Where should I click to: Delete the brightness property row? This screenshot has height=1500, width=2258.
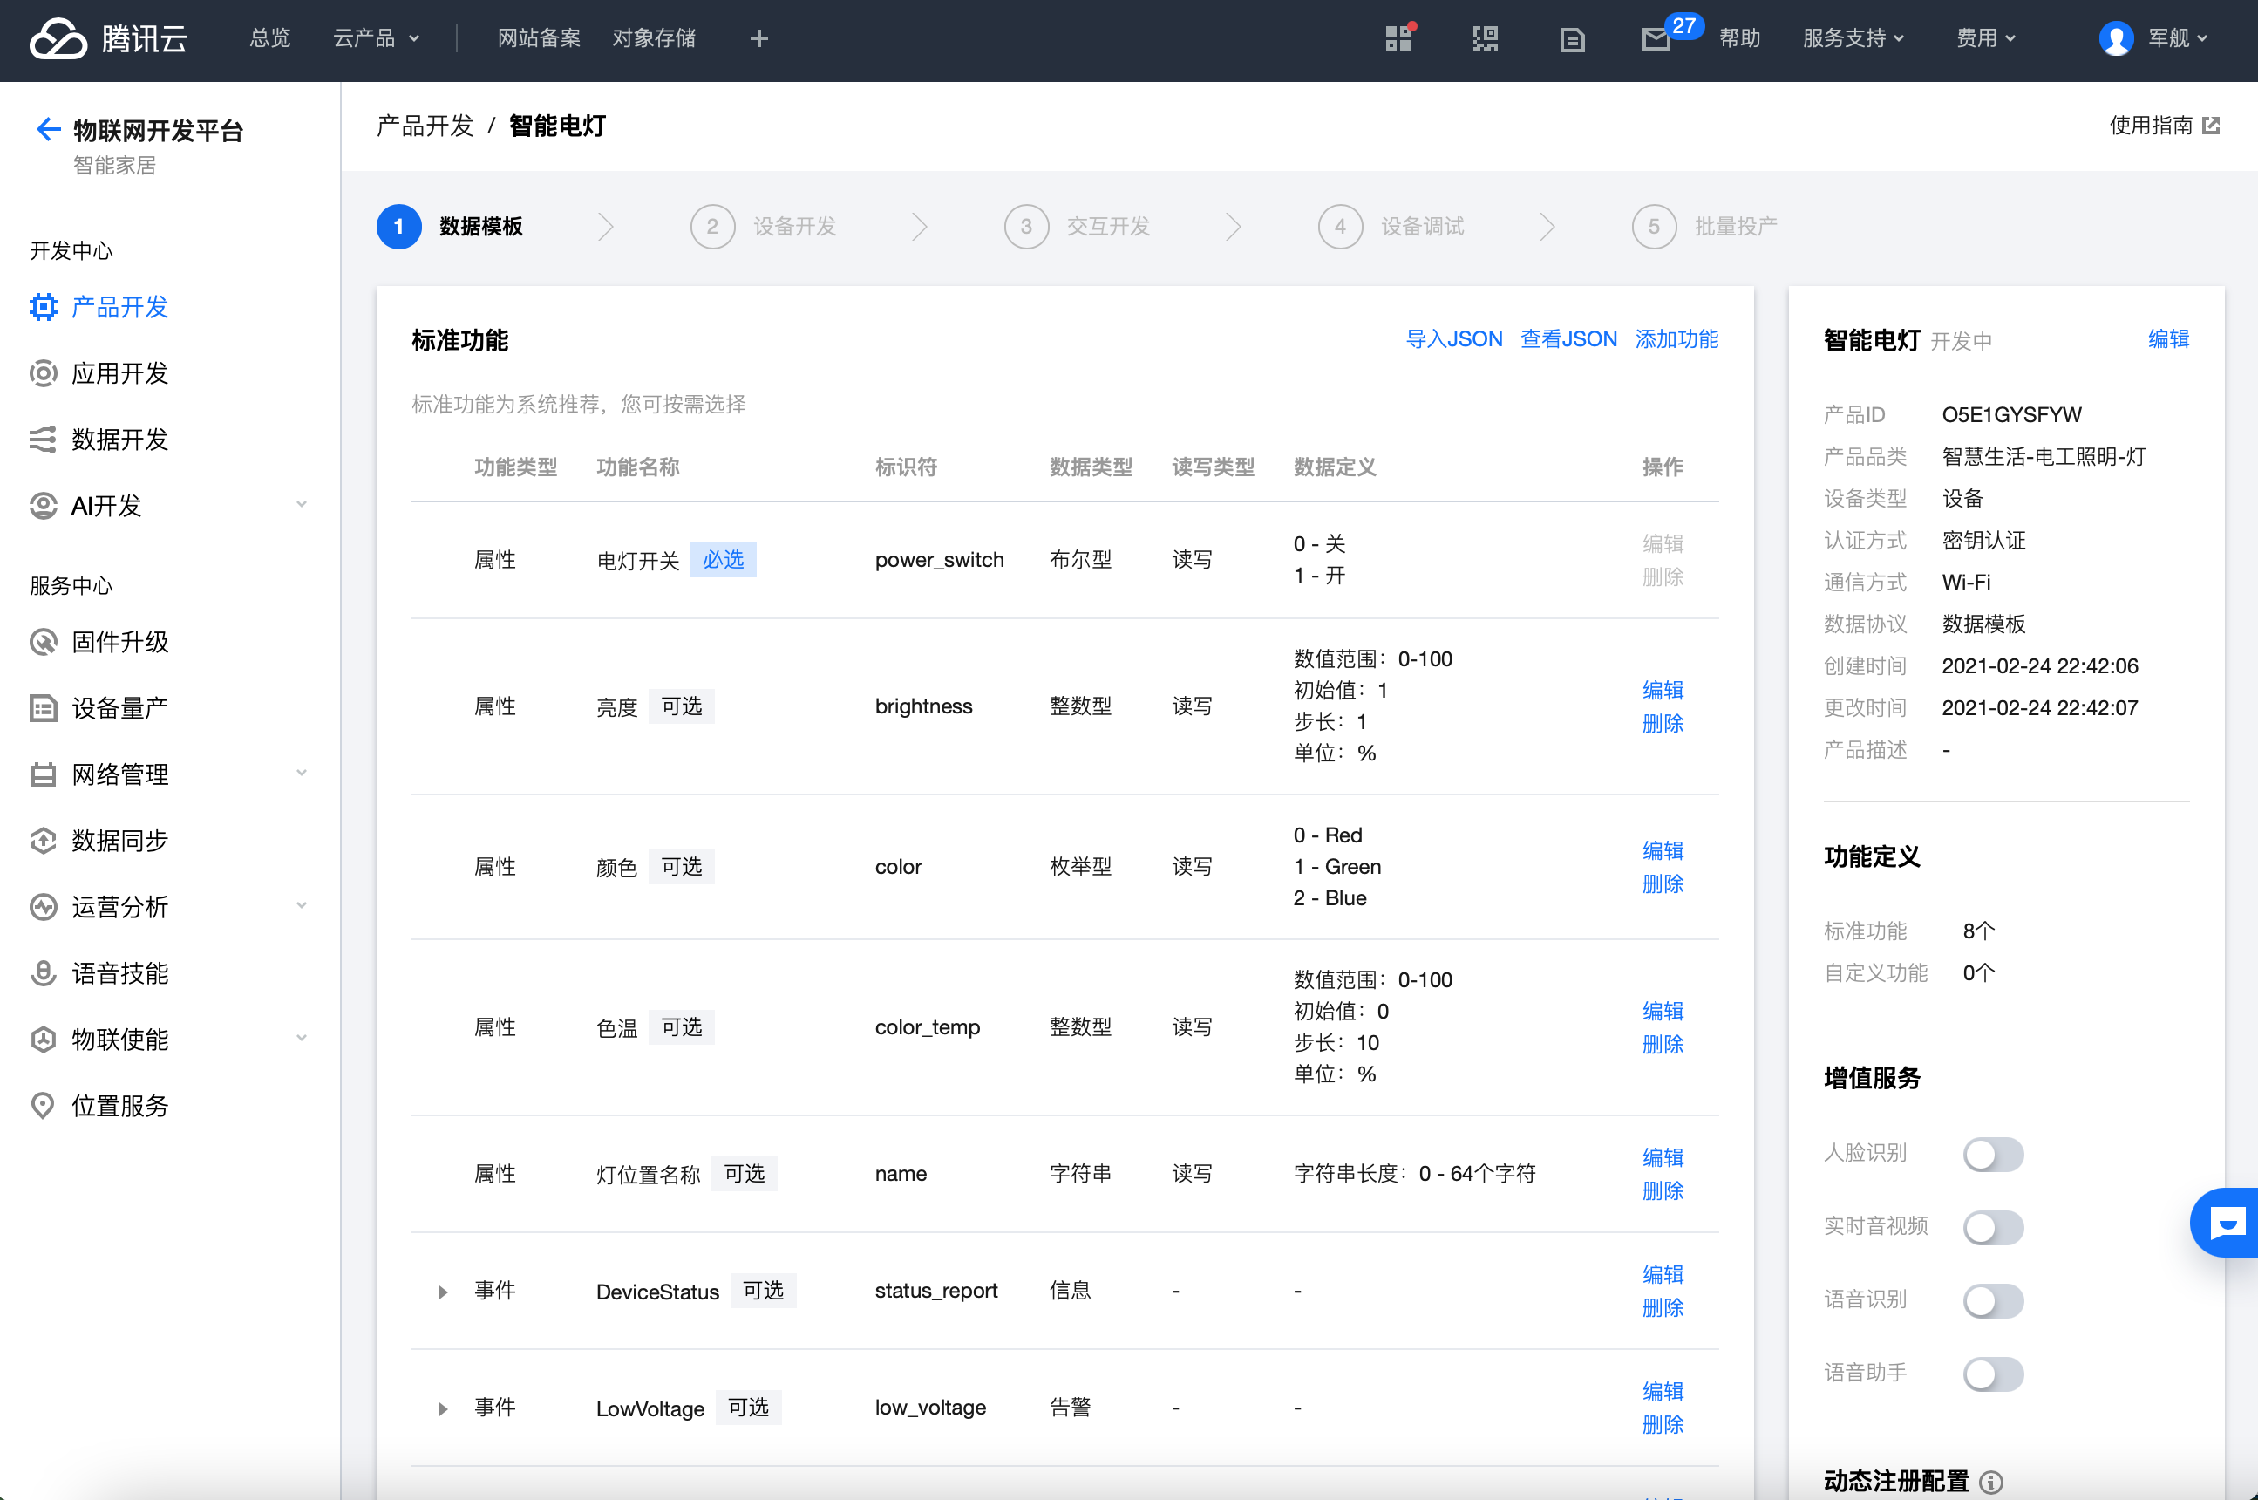pos(1663,724)
